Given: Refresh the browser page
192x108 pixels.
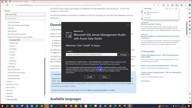Looking at the screenshot, I should point(7,5).
